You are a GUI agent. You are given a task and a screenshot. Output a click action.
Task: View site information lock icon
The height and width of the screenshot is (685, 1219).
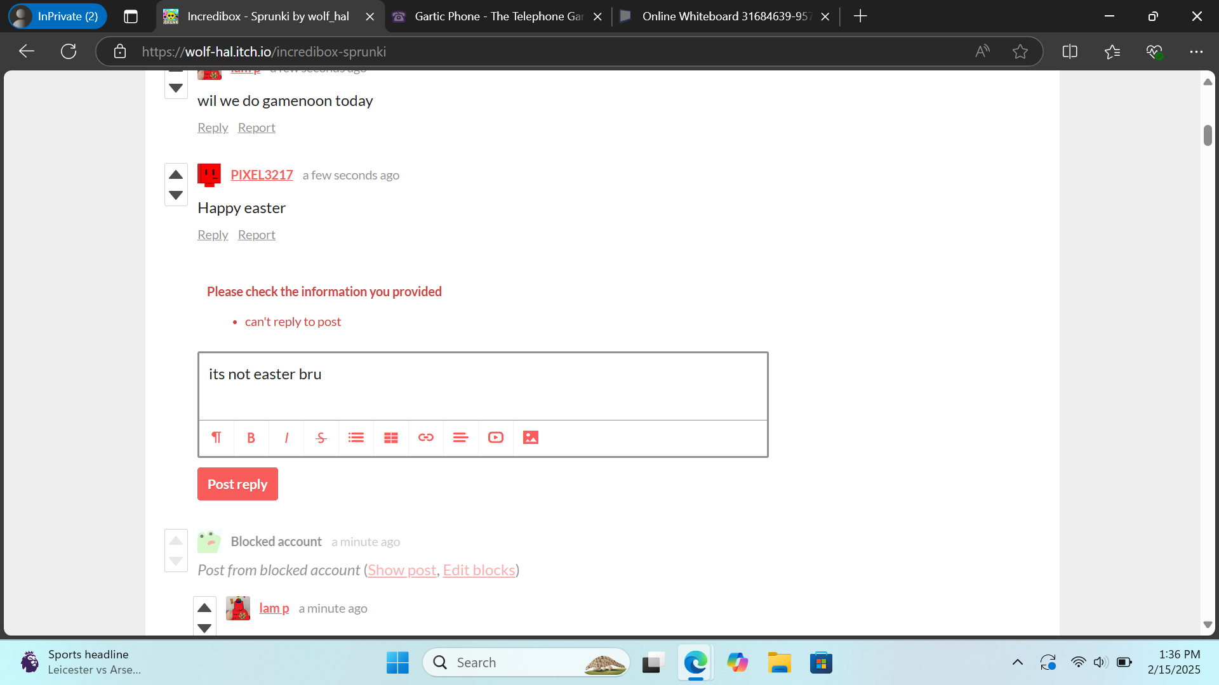coord(120,51)
